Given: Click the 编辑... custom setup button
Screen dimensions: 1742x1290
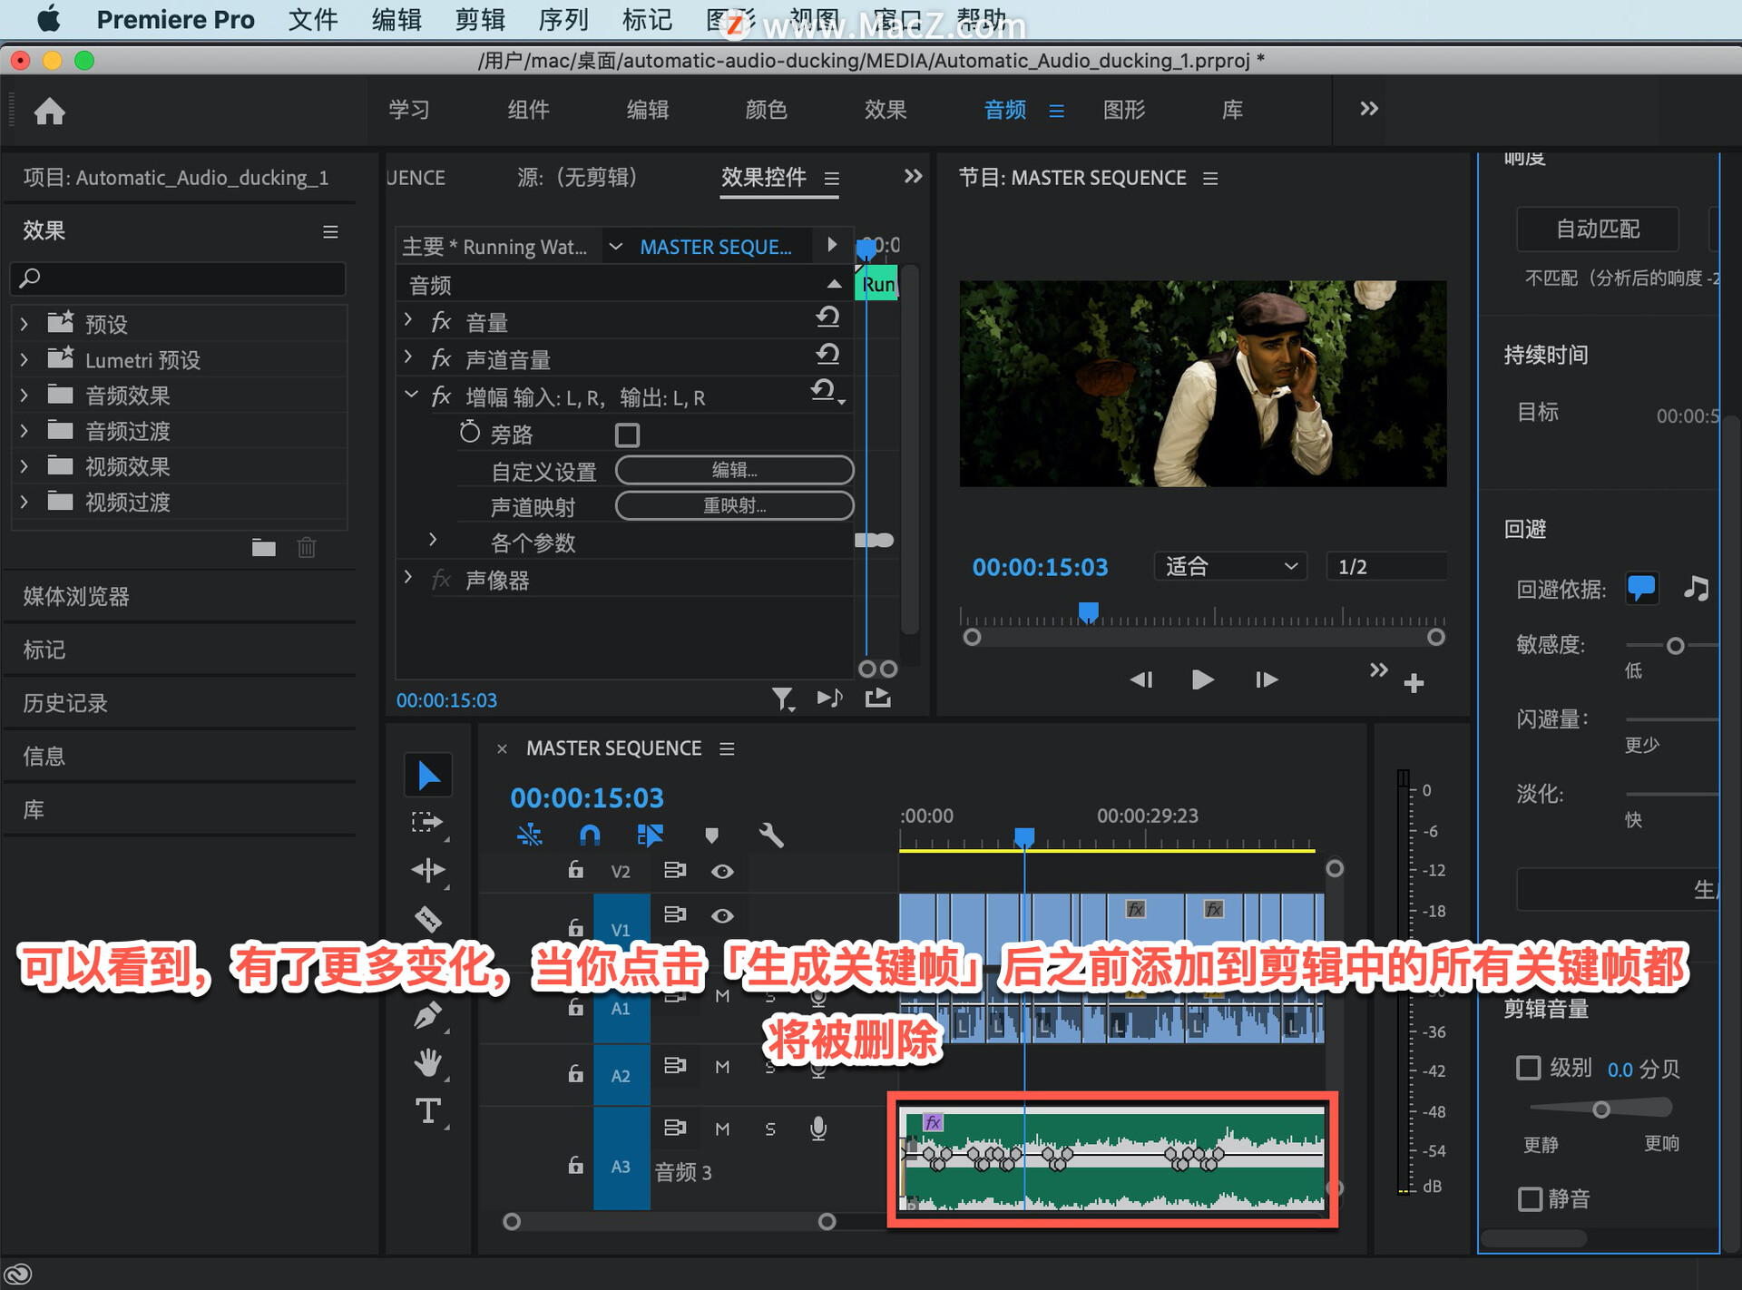Looking at the screenshot, I should [x=734, y=470].
